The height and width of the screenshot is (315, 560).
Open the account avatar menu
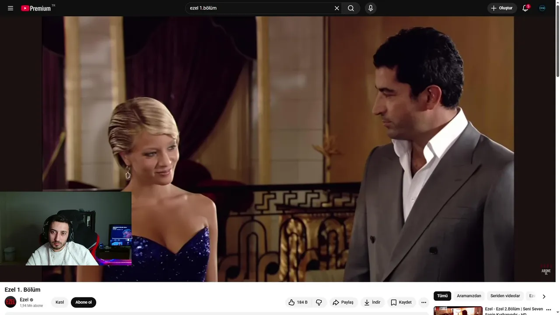tap(542, 8)
